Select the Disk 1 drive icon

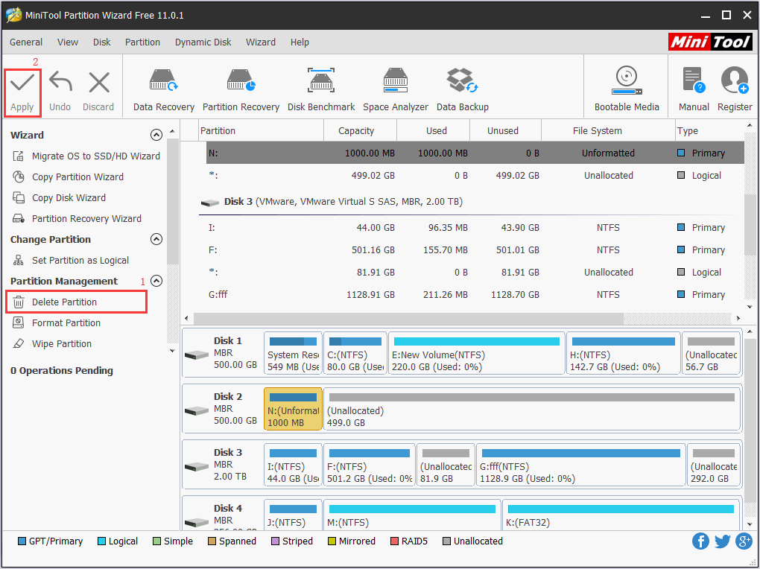tap(197, 355)
